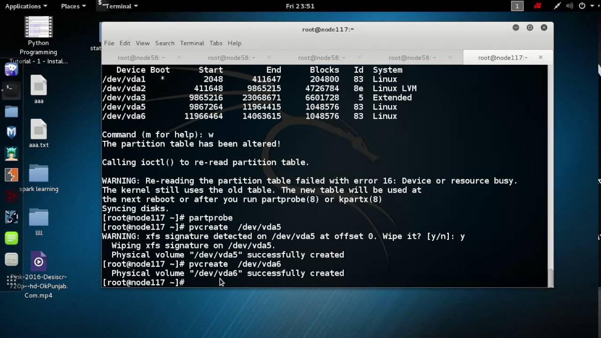Viewport: 601px width, 338px height.
Task: Click the 'pvcreate /dev/vda6' command
Action: click(x=235, y=264)
